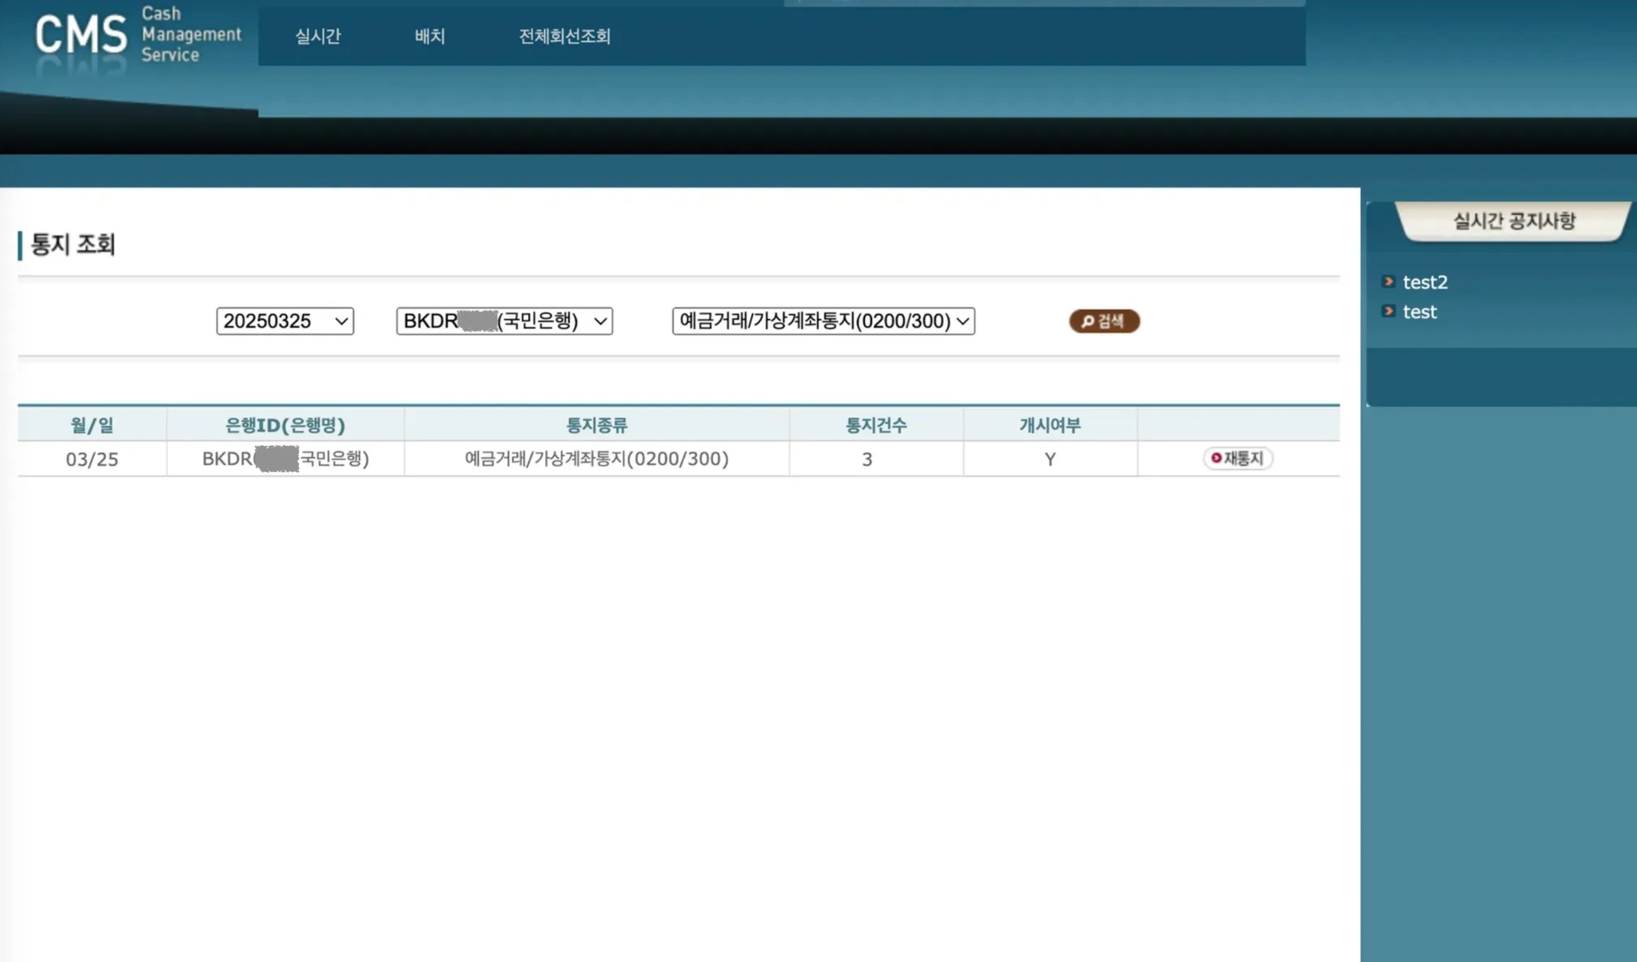This screenshot has width=1637, height=962.
Task: Open the 배치 menu
Action: pos(430,36)
